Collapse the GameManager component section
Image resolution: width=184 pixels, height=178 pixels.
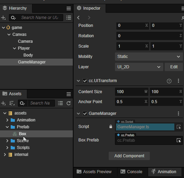tap(78, 113)
